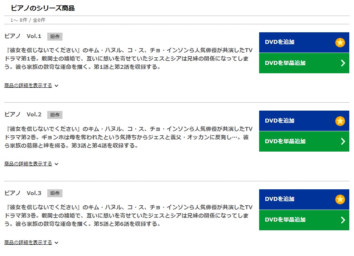Open 商品の詳細を表示する link for Vol.3

(x=28, y=242)
